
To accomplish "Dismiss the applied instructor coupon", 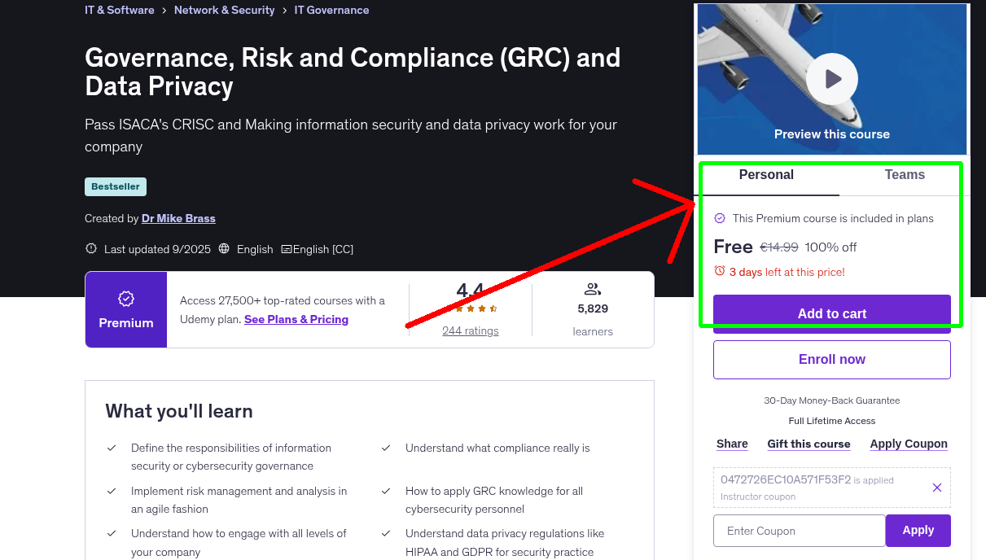I will 937,487.
